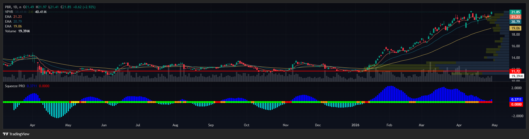Click the 2026 label on time axis

(x=355, y=125)
